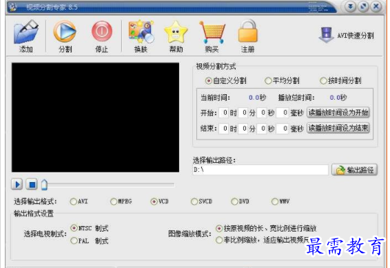
Task: Click the 结束 milliseconds (毫秒) field
Action: pos(283,129)
